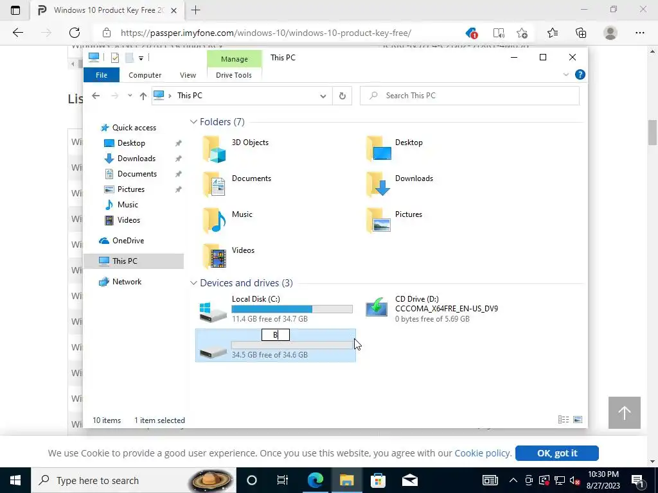Go back in Edge browser
The height and width of the screenshot is (493, 658).
click(18, 33)
